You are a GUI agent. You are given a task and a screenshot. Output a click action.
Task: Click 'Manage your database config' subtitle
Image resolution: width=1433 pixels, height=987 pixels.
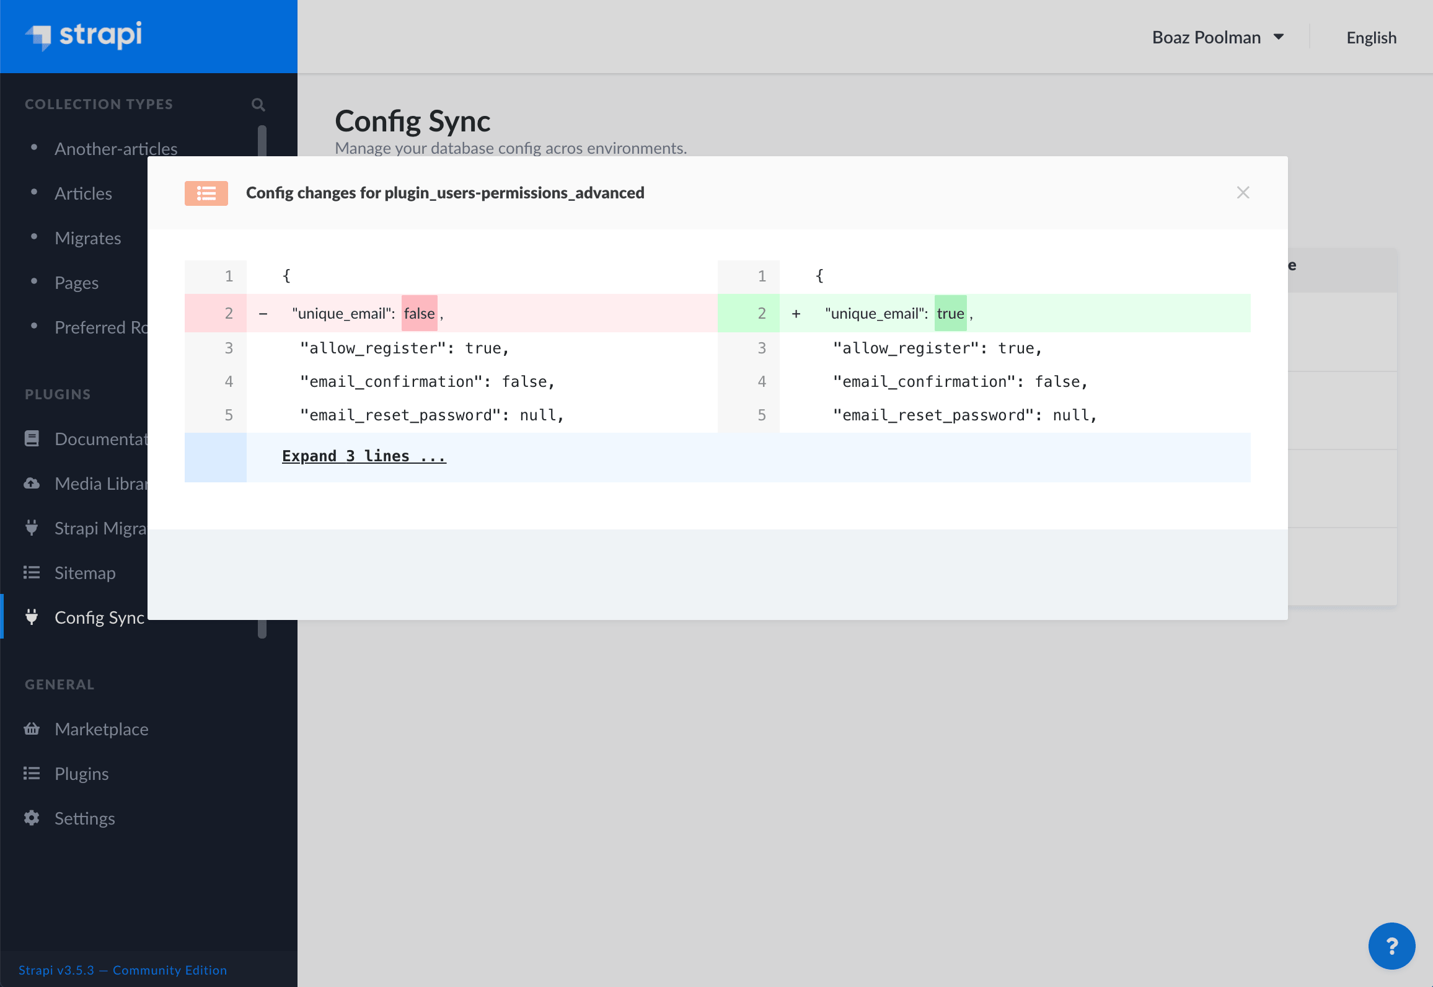click(511, 149)
